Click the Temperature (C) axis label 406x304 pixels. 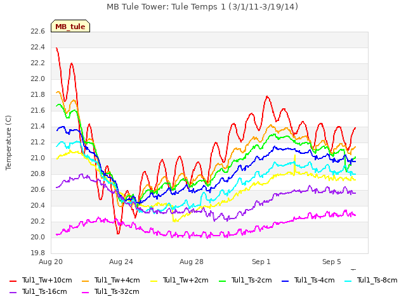(8, 142)
